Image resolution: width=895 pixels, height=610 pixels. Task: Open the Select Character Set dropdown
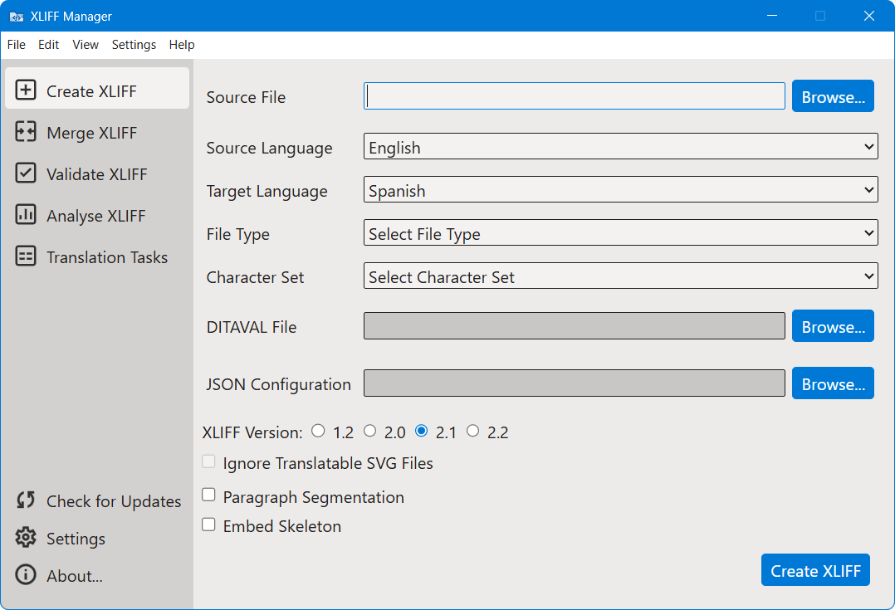click(620, 276)
